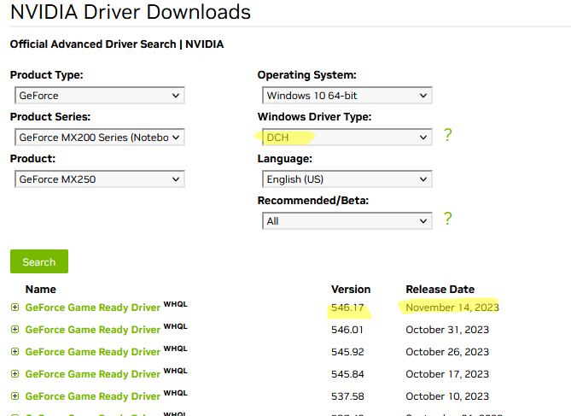
Task: Click the NVIDIA Driver Downloads page title
Action: point(131,12)
